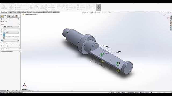This screenshot has height=96, width=172.
Task: Cancel Cortar-Extruir with the red X
Action: coord(4,21)
